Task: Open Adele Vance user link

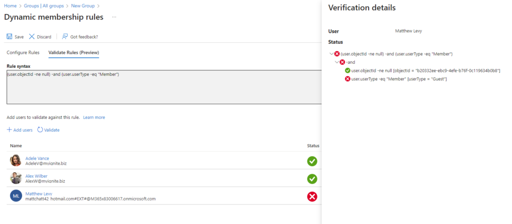Action: coord(37,158)
